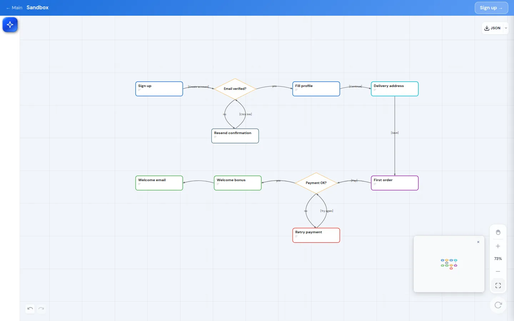
Task: Select the Email verified? decision node
Action: (x=235, y=89)
